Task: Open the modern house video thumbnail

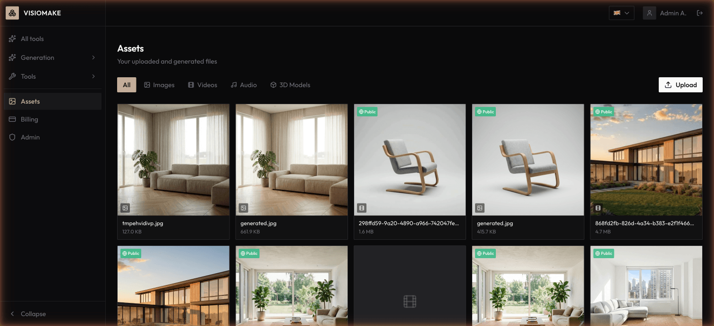Action: (646, 160)
